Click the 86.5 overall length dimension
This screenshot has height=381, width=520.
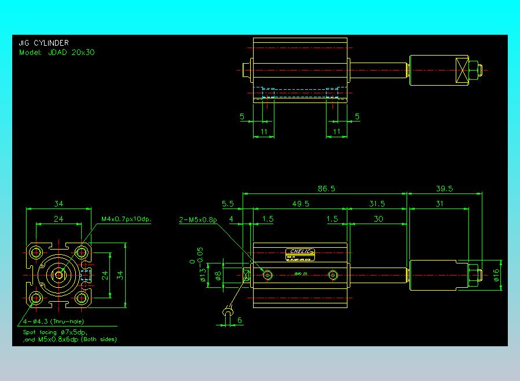coord(327,189)
